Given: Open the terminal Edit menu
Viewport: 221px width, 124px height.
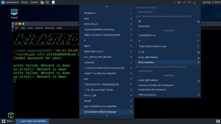Looking at the screenshot, I should 23,28.
